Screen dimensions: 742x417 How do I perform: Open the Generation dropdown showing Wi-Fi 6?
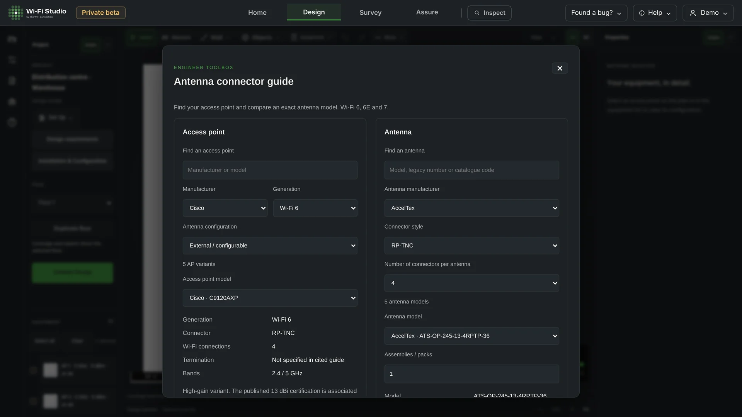click(315, 208)
